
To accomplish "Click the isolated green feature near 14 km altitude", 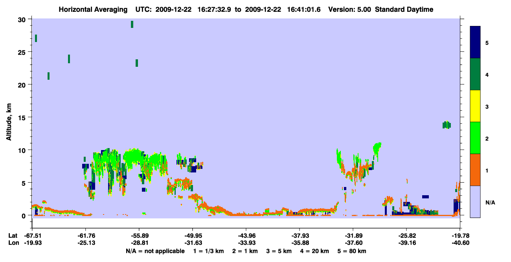I will [447, 125].
